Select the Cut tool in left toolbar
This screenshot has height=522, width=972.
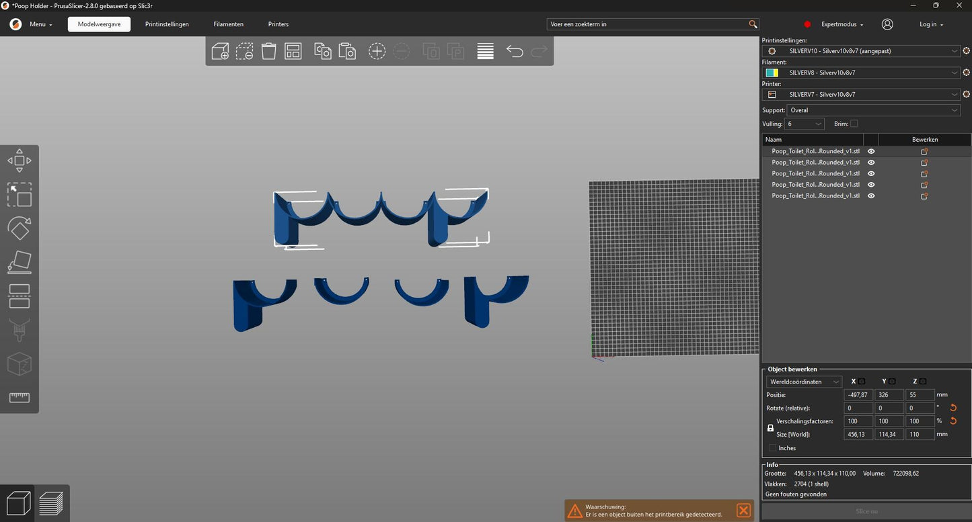point(20,296)
